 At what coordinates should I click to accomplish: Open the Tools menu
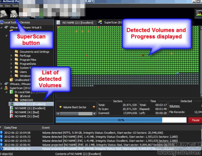coord(15,6)
